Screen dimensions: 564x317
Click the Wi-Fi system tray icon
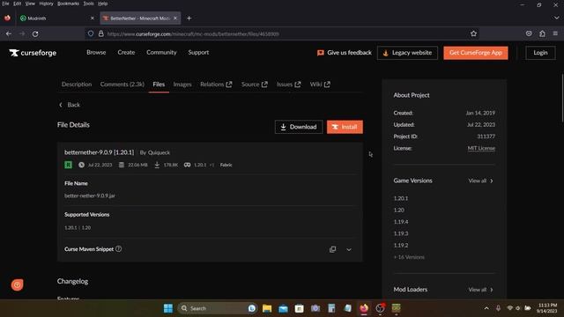(509, 308)
